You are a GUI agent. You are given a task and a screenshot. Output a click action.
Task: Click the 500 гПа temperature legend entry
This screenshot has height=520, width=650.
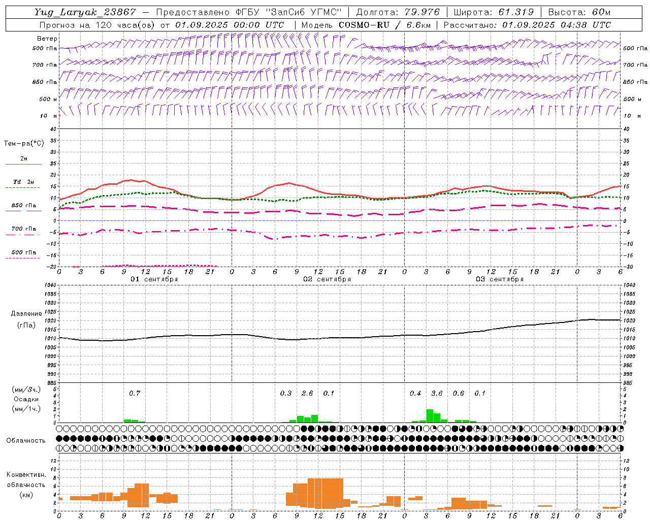click(24, 252)
